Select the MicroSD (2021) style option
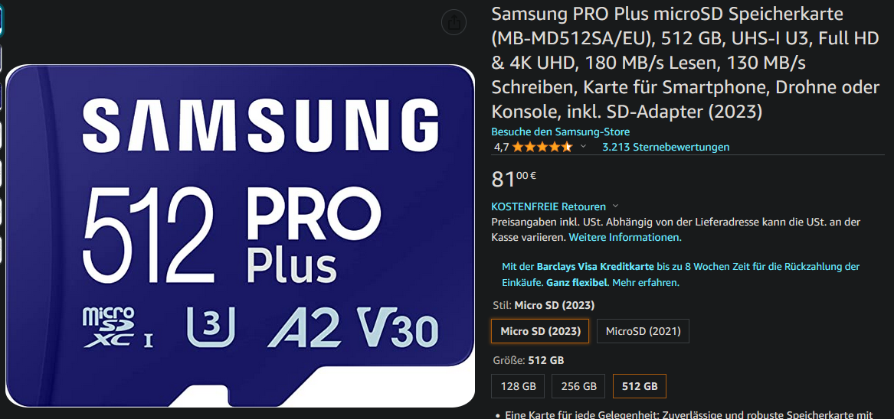 [x=643, y=331]
